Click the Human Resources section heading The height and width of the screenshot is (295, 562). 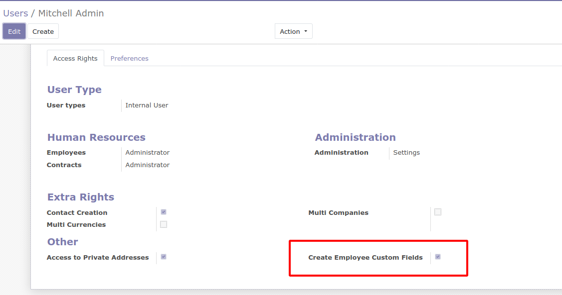[x=96, y=137]
